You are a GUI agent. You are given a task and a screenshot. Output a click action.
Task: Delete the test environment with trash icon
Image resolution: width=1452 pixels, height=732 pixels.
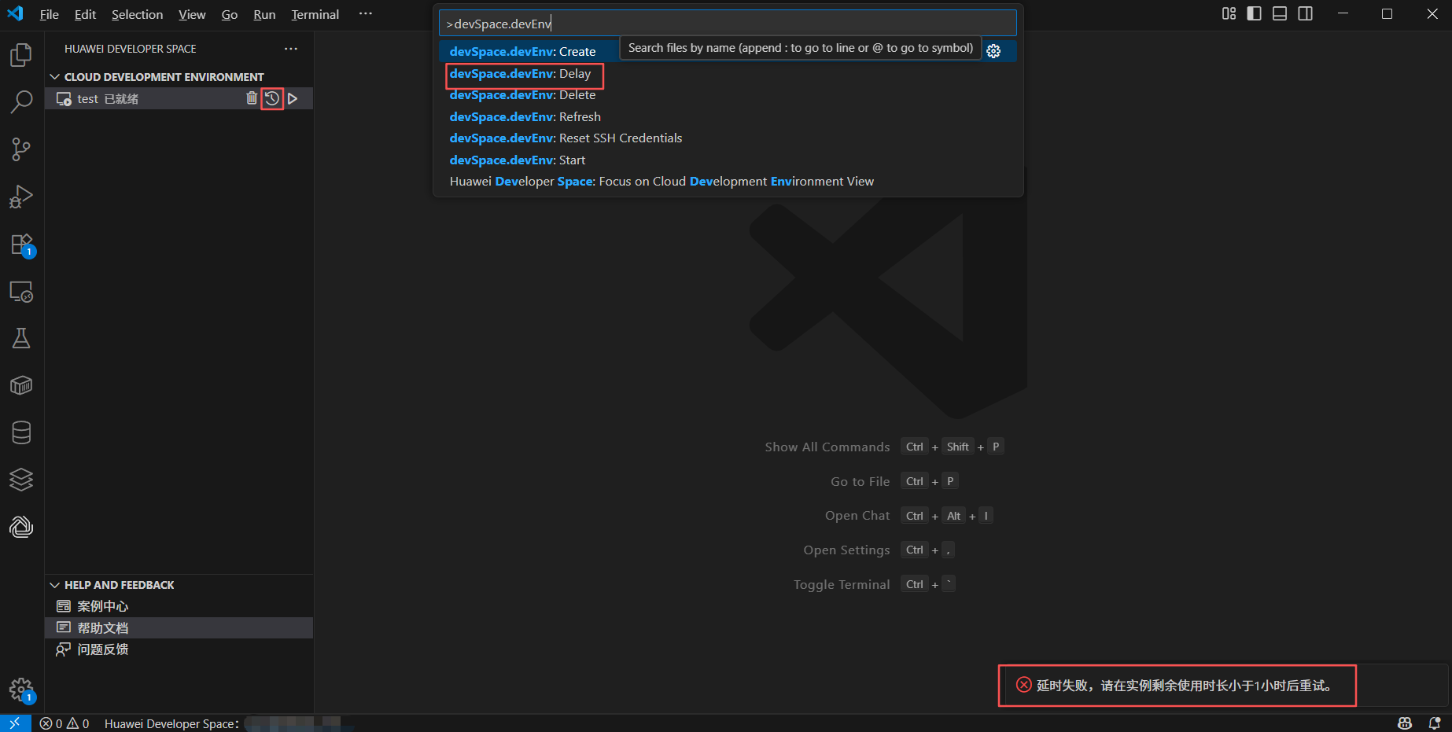click(252, 98)
